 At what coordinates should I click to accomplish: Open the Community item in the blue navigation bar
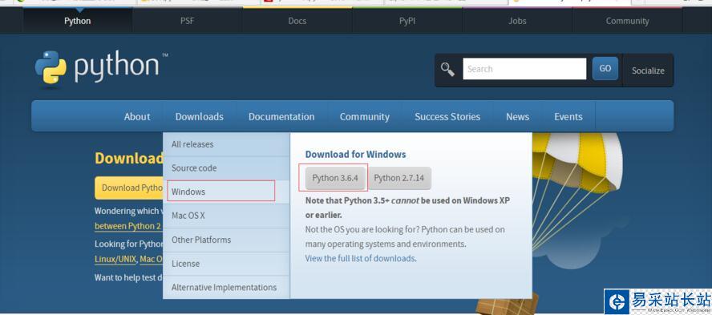pos(365,117)
